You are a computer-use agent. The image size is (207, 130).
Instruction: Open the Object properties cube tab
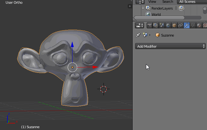tap(174, 25)
